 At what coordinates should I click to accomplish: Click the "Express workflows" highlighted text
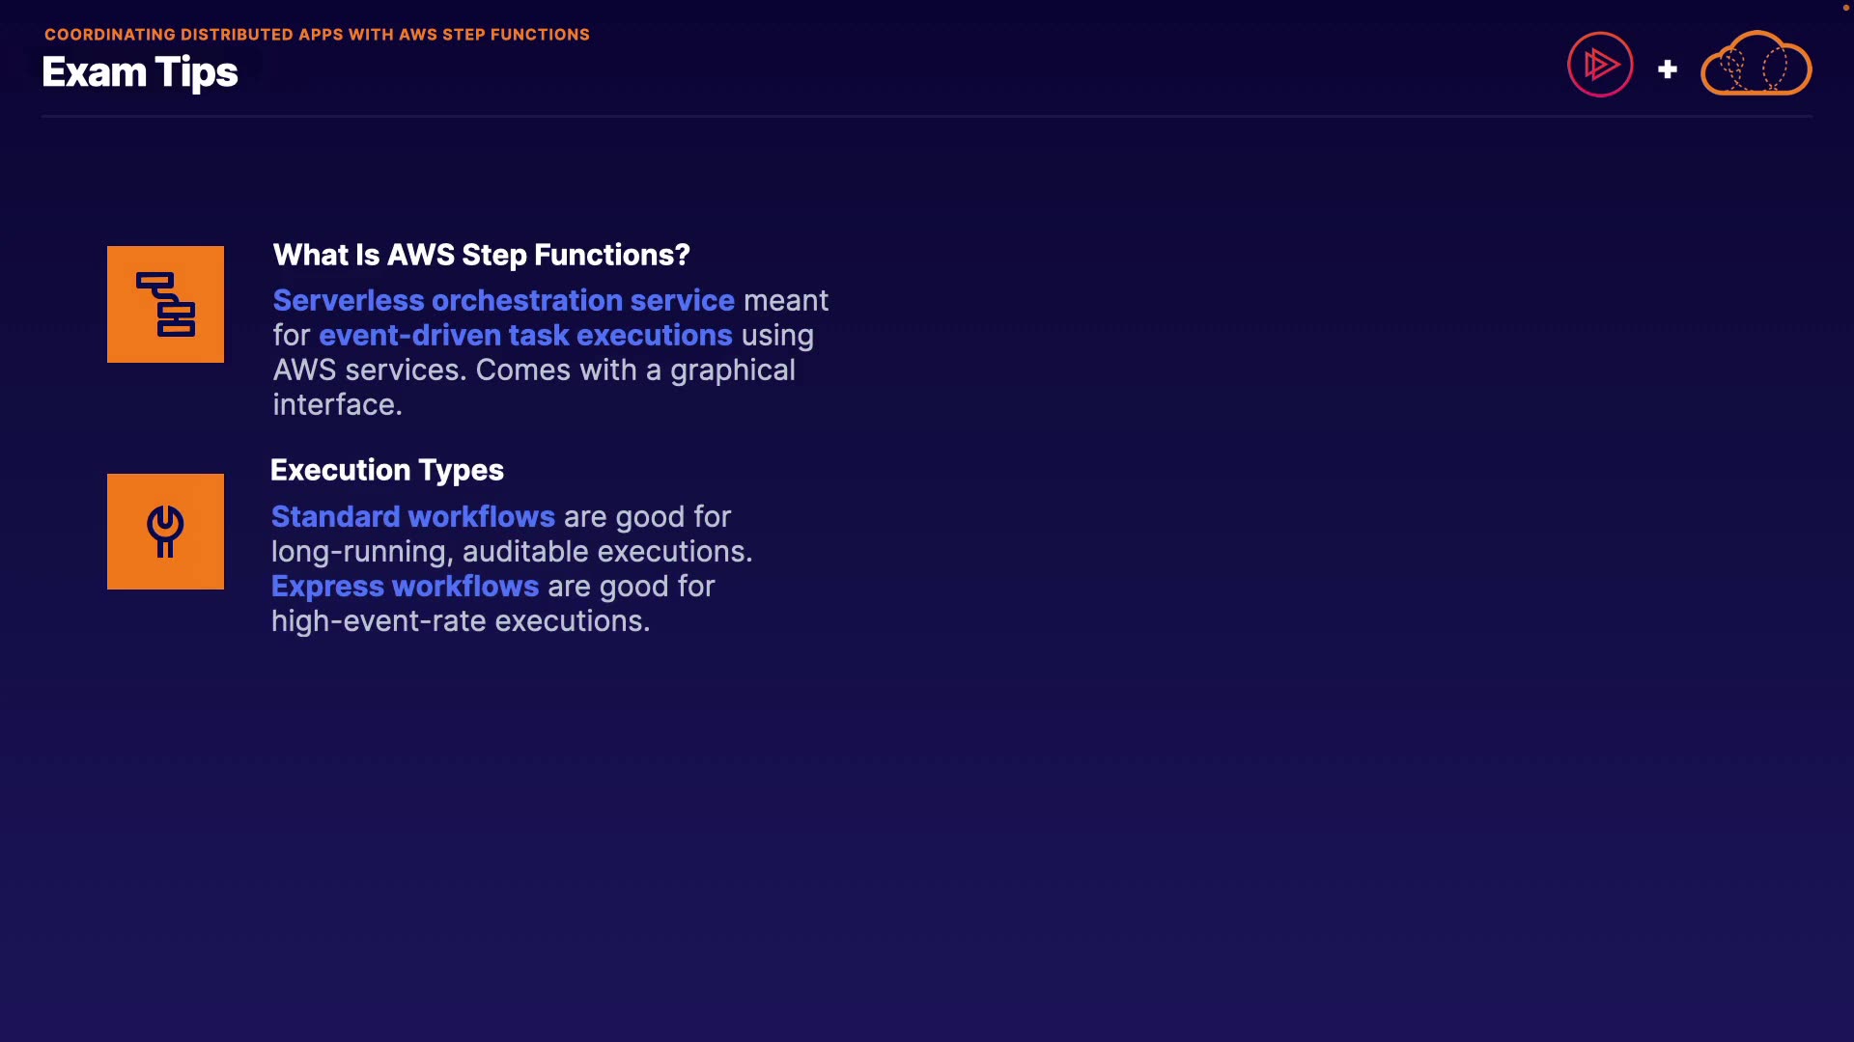pyautogui.click(x=405, y=586)
